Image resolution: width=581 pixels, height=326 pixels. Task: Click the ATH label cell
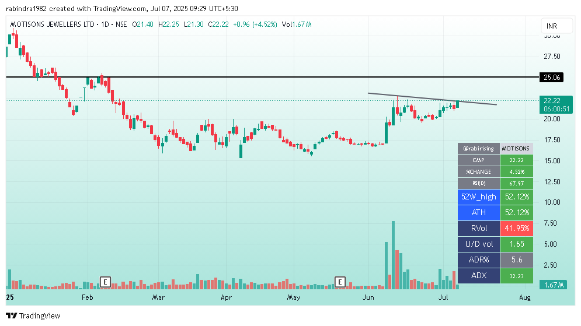point(479,212)
